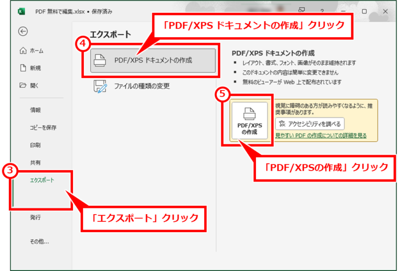This screenshot has height=271, width=398.
Task: Open 発行 in the sidebar
Action: coord(35,217)
